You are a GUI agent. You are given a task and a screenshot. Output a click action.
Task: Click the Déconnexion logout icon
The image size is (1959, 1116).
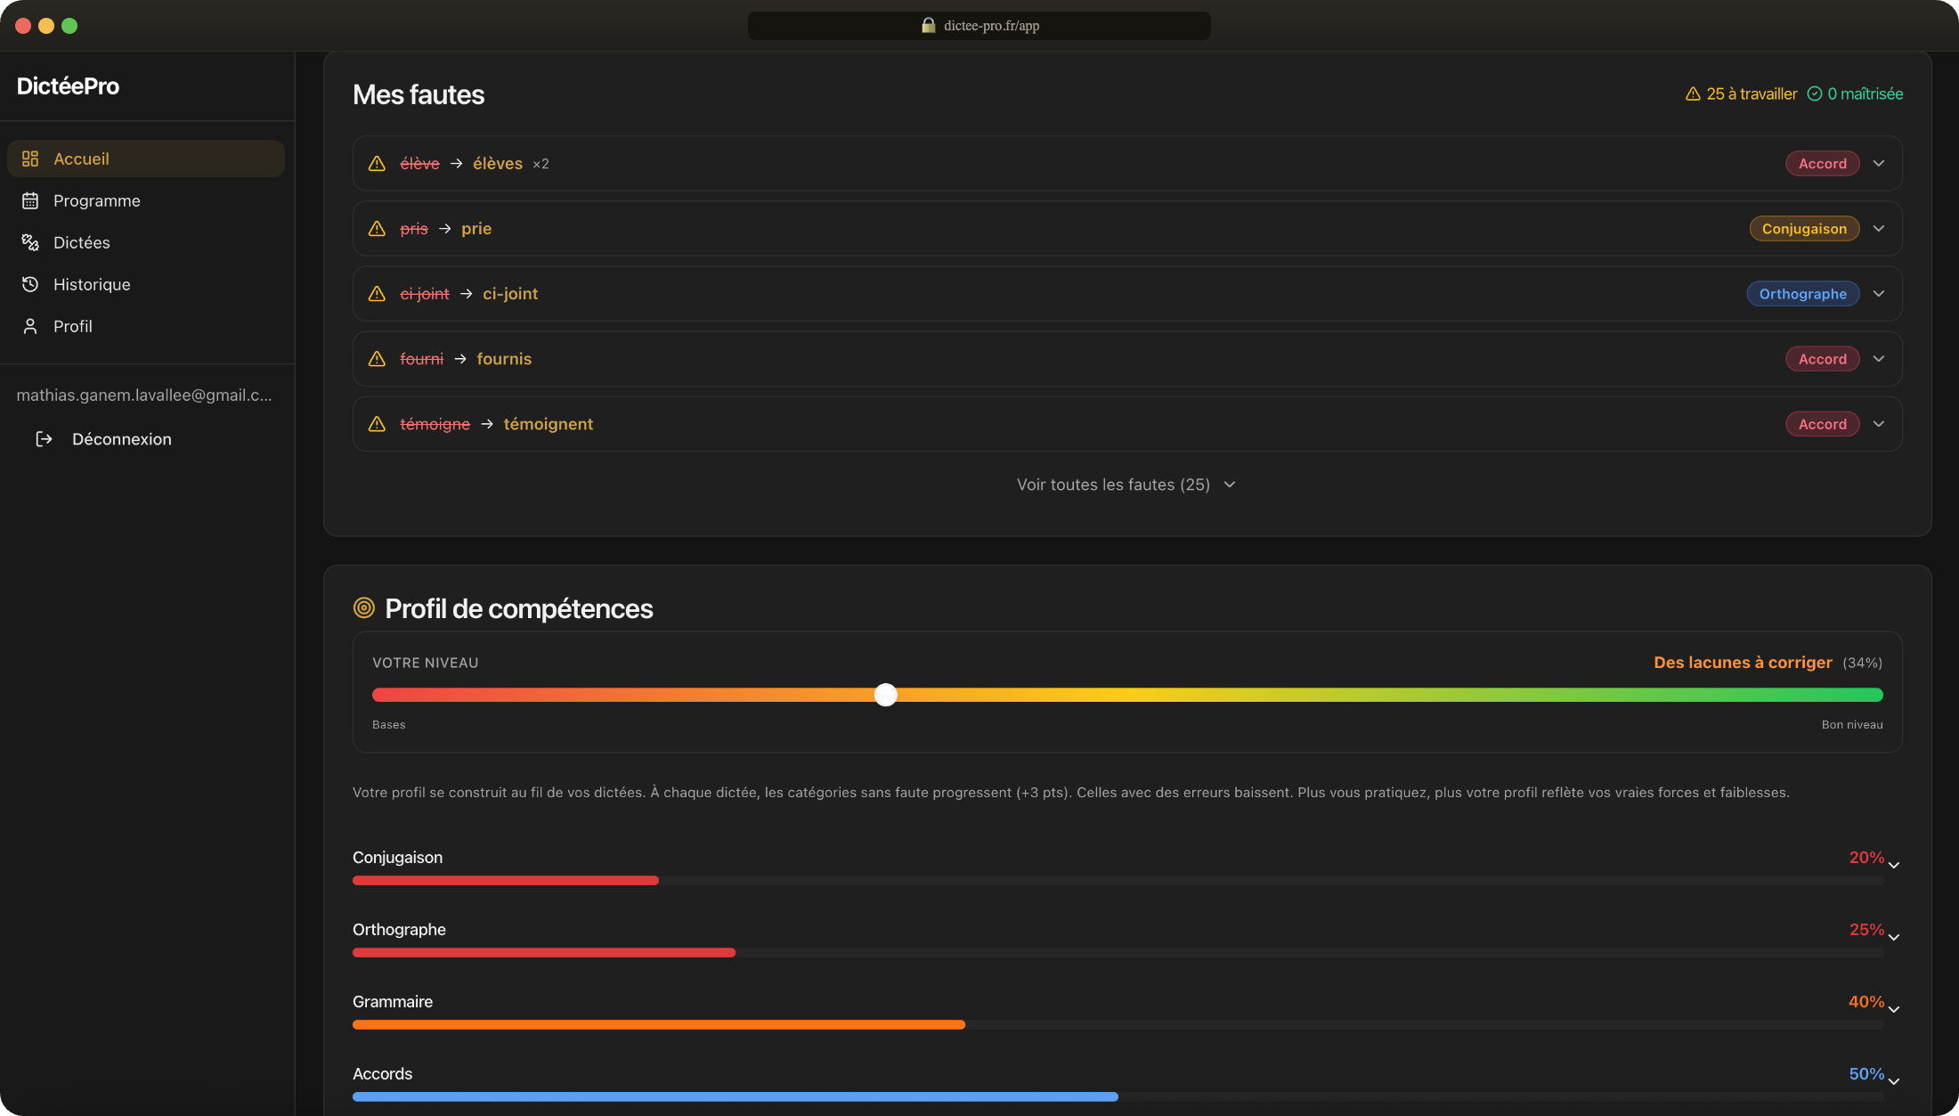44,439
